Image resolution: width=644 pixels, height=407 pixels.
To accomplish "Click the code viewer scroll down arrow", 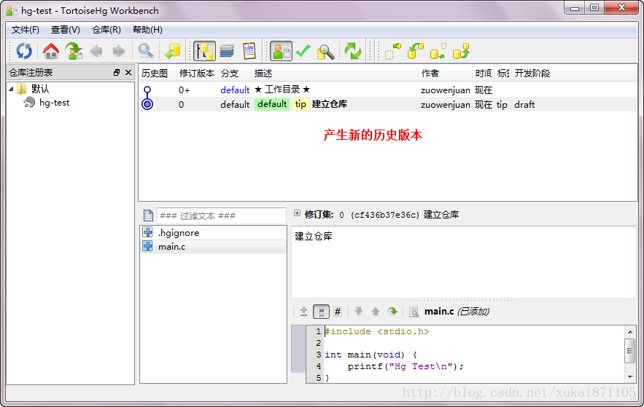I will coord(630,376).
